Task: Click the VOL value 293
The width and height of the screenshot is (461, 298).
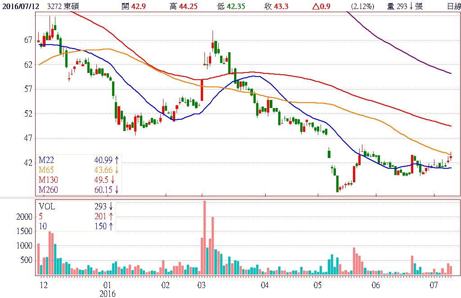Action: [x=100, y=207]
